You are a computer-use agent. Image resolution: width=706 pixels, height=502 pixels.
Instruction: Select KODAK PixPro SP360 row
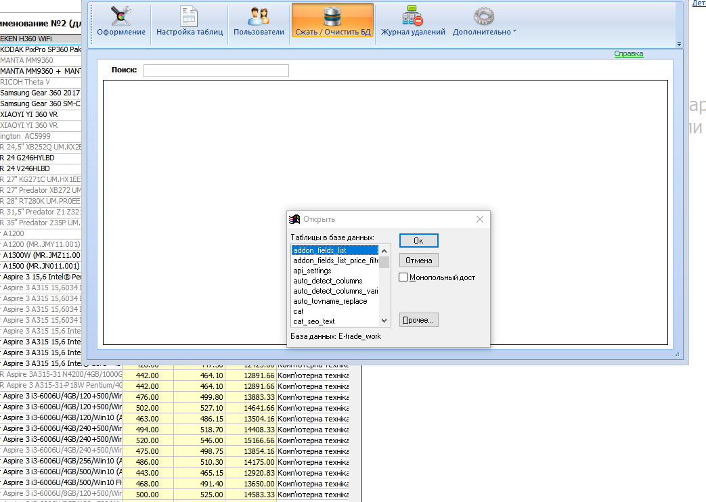click(41, 49)
